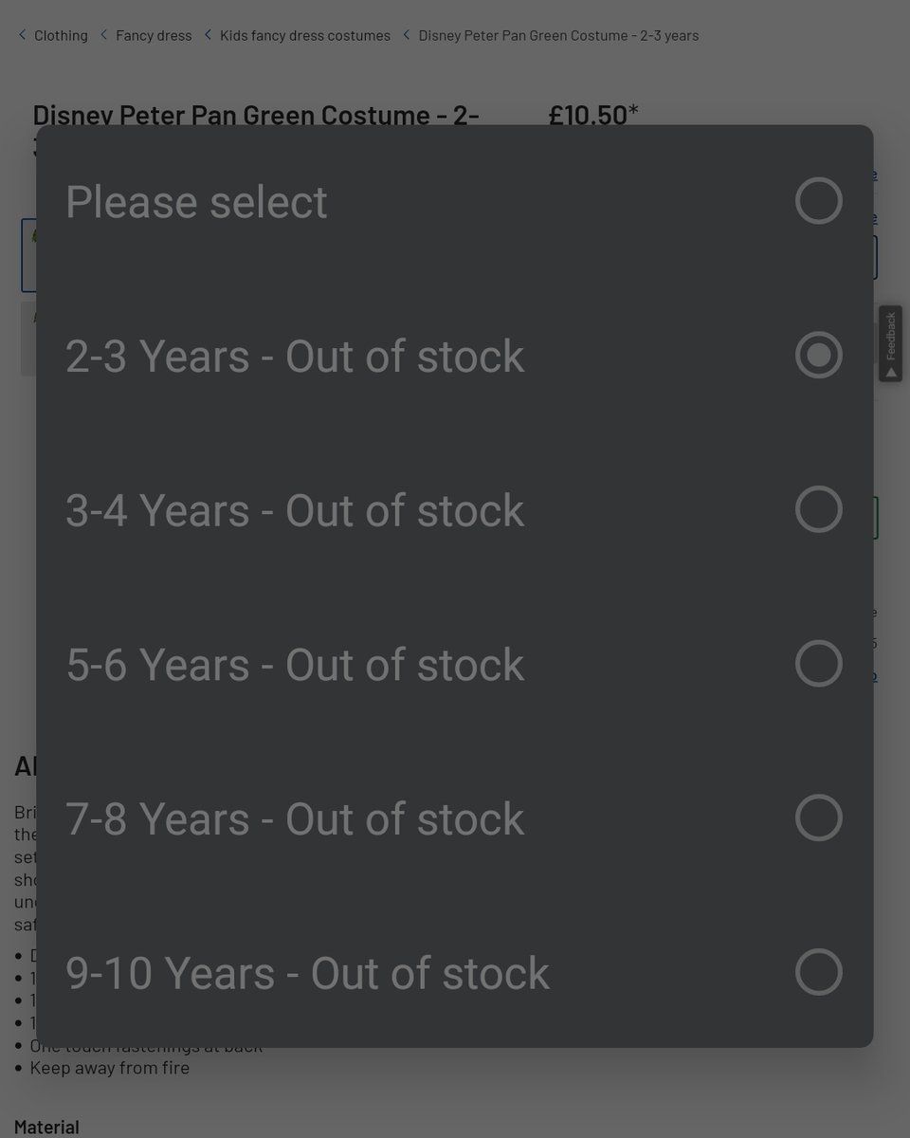Click the 'Please select' option text

pos(196,202)
